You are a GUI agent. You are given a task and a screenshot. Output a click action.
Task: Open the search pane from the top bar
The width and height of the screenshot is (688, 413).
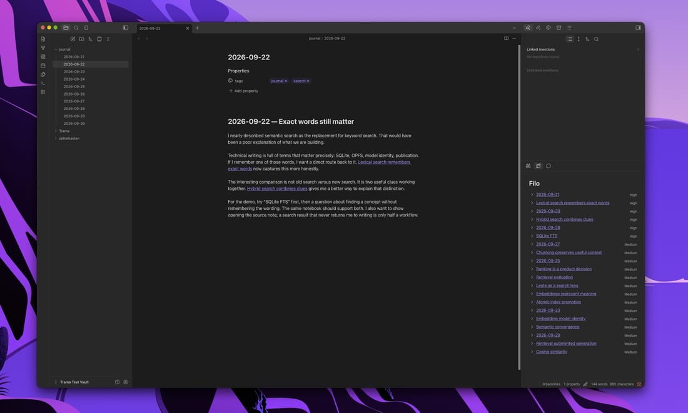coord(76,27)
